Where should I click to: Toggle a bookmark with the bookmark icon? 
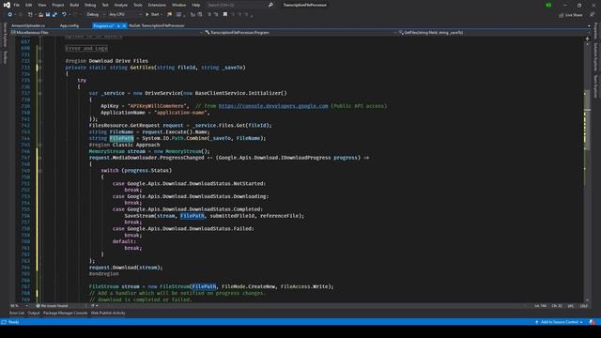(225, 15)
